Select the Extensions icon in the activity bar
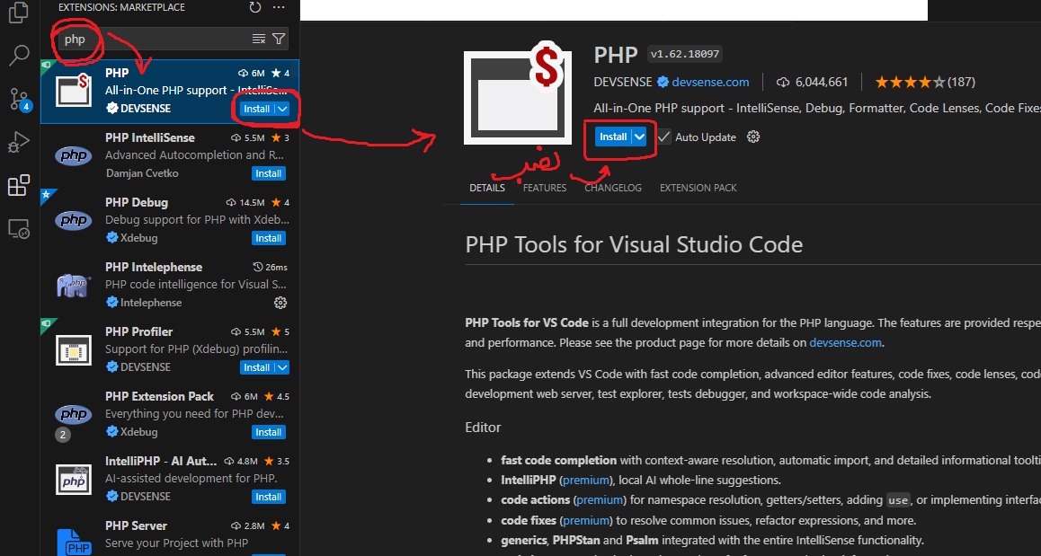This screenshot has height=556, width=1041. 18,185
